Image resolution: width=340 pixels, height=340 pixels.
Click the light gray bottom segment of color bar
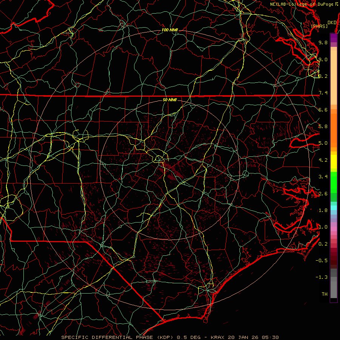pyautogui.click(x=334, y=289)
